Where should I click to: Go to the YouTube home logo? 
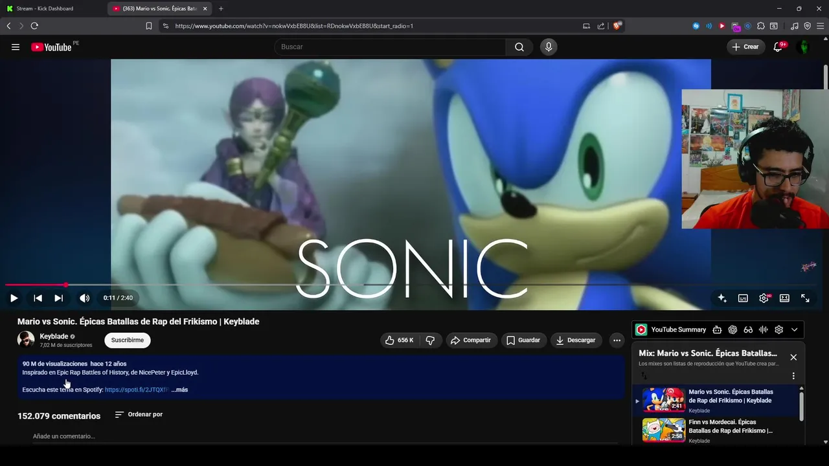(x=51, y=47)
